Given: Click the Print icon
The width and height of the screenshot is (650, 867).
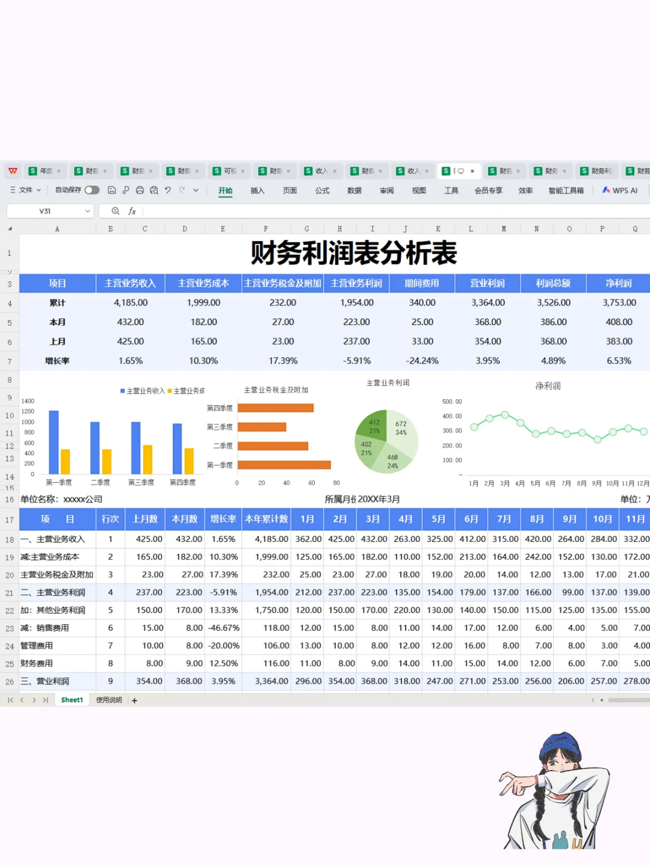Looking at the screenshot, I should 139,190.
